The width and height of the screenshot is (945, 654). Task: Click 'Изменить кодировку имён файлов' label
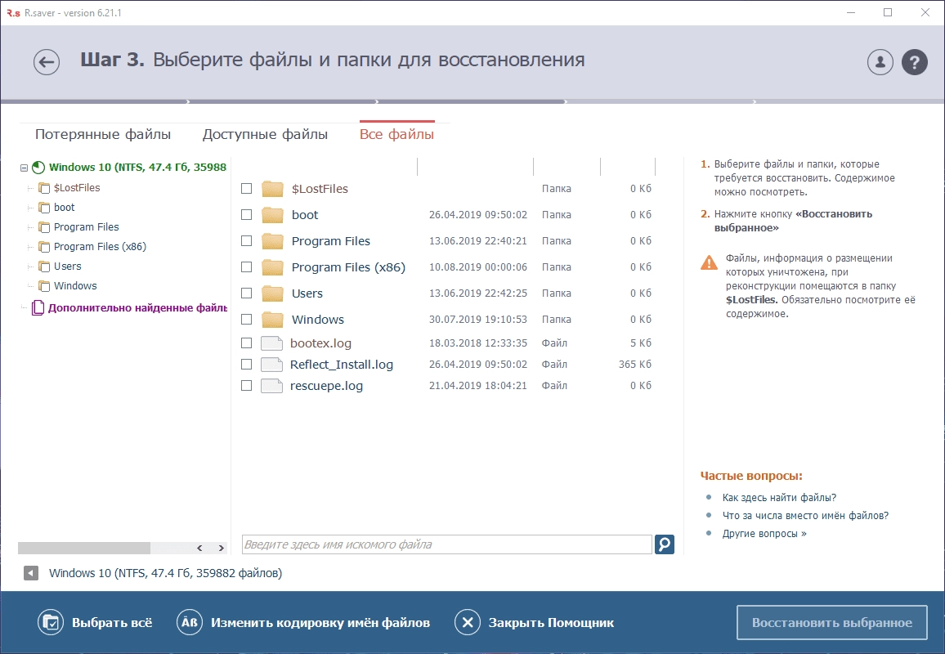tap(320, 623)
